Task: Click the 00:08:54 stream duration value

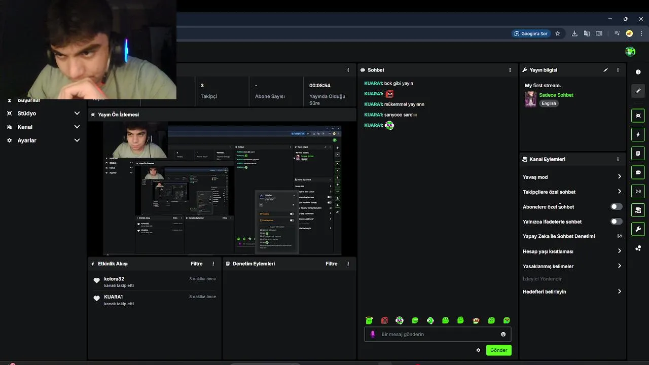Action: 320,85
